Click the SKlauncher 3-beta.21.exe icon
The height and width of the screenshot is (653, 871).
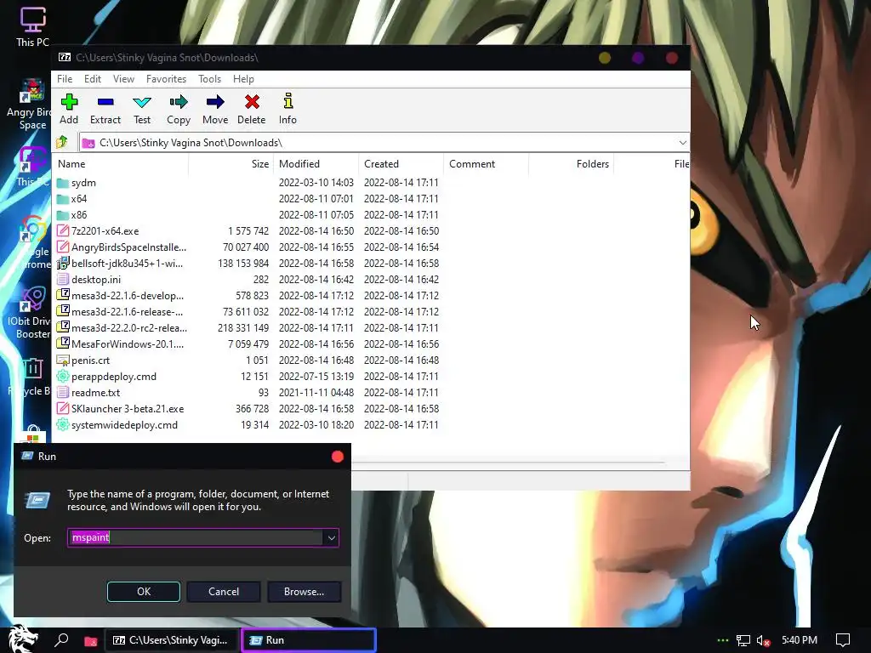(x=63, y=409)
